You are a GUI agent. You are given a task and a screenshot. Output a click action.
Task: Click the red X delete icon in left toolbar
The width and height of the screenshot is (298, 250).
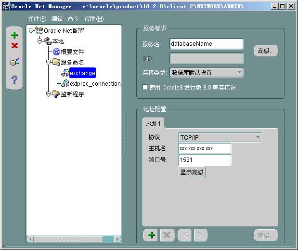coord(14,46)
